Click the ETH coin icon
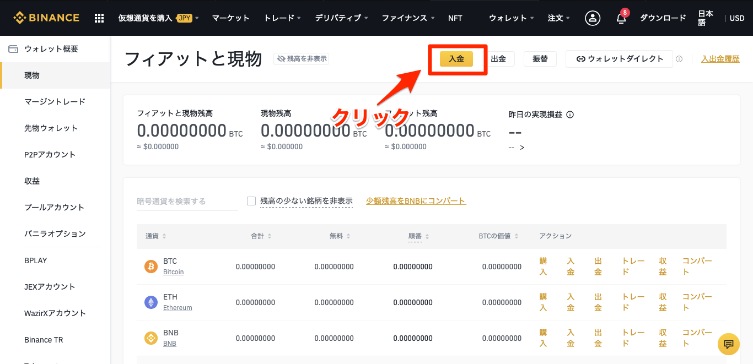 (x=151, y=302)
